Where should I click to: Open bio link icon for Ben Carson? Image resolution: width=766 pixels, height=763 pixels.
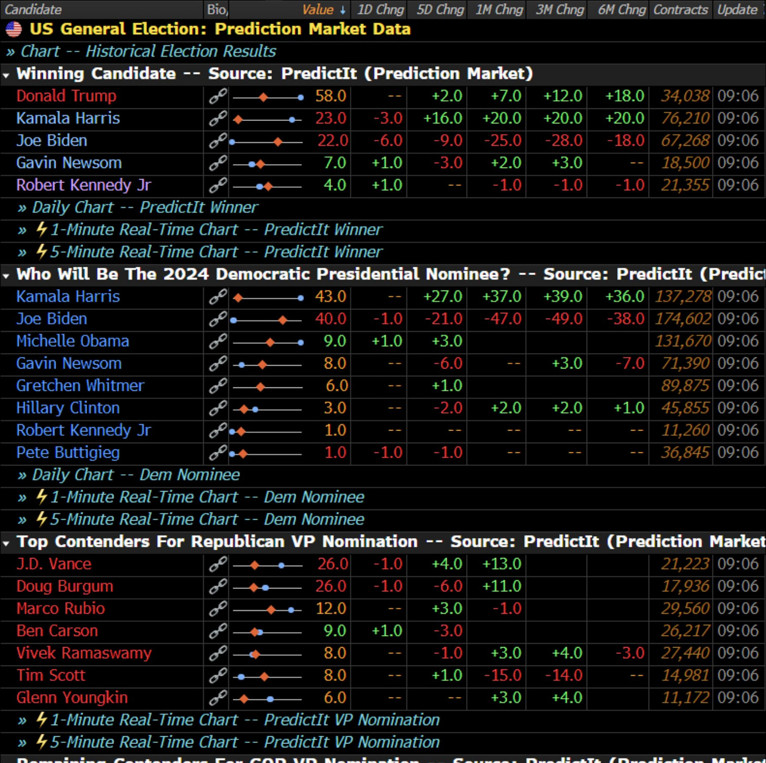point(218,631)
